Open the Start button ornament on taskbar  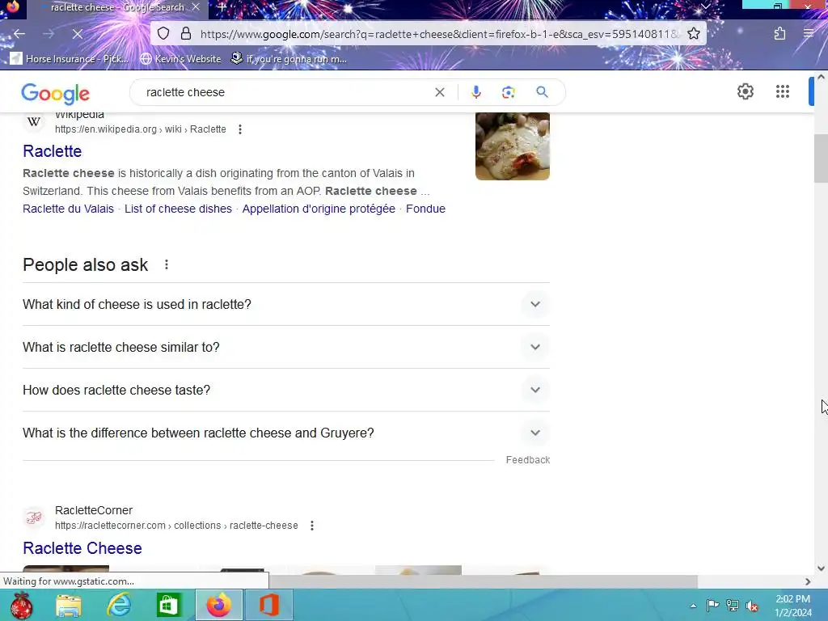click(21, 605)
